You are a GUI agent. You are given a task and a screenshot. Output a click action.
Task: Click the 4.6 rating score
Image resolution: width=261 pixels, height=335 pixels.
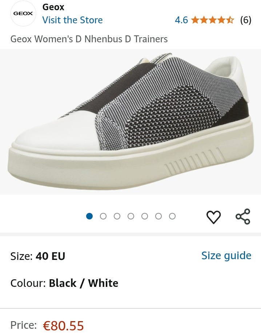pos(181,20)
